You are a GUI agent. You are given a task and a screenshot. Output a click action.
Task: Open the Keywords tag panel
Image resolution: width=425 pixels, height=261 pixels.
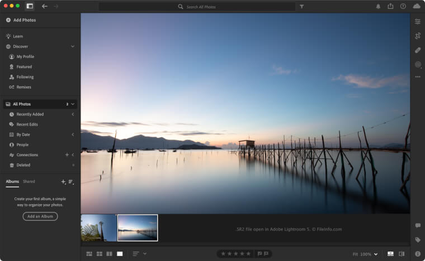coord(417,240)
